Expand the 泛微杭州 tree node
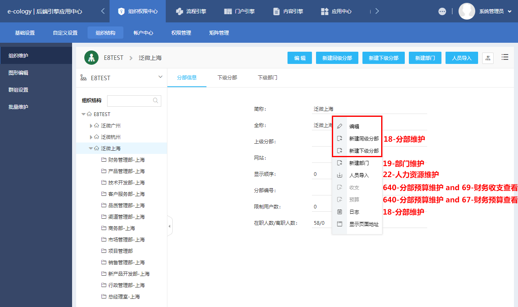Screen dimensions: 518x307 [x=91, y=137]
